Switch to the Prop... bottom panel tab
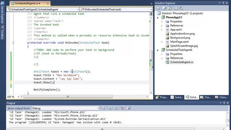Image resolution: width=231 pixels, height=130 pixels. [162, 97]
